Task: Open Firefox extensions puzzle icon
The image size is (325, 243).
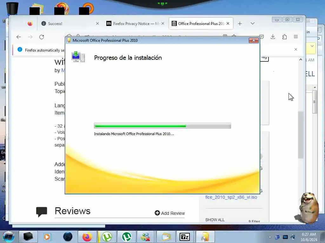Action: coord(285,37)
